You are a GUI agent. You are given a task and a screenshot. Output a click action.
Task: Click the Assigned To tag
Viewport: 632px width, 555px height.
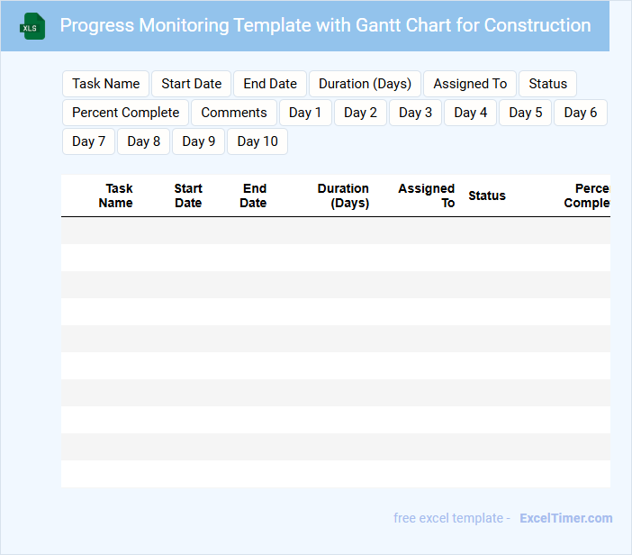pos(470,84)
